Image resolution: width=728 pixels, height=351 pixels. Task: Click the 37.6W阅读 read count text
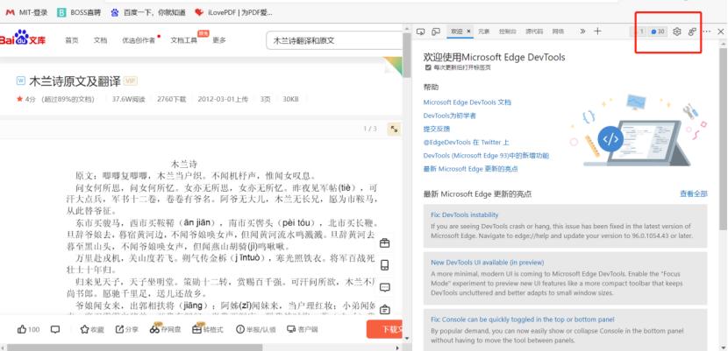click(128, 99)
